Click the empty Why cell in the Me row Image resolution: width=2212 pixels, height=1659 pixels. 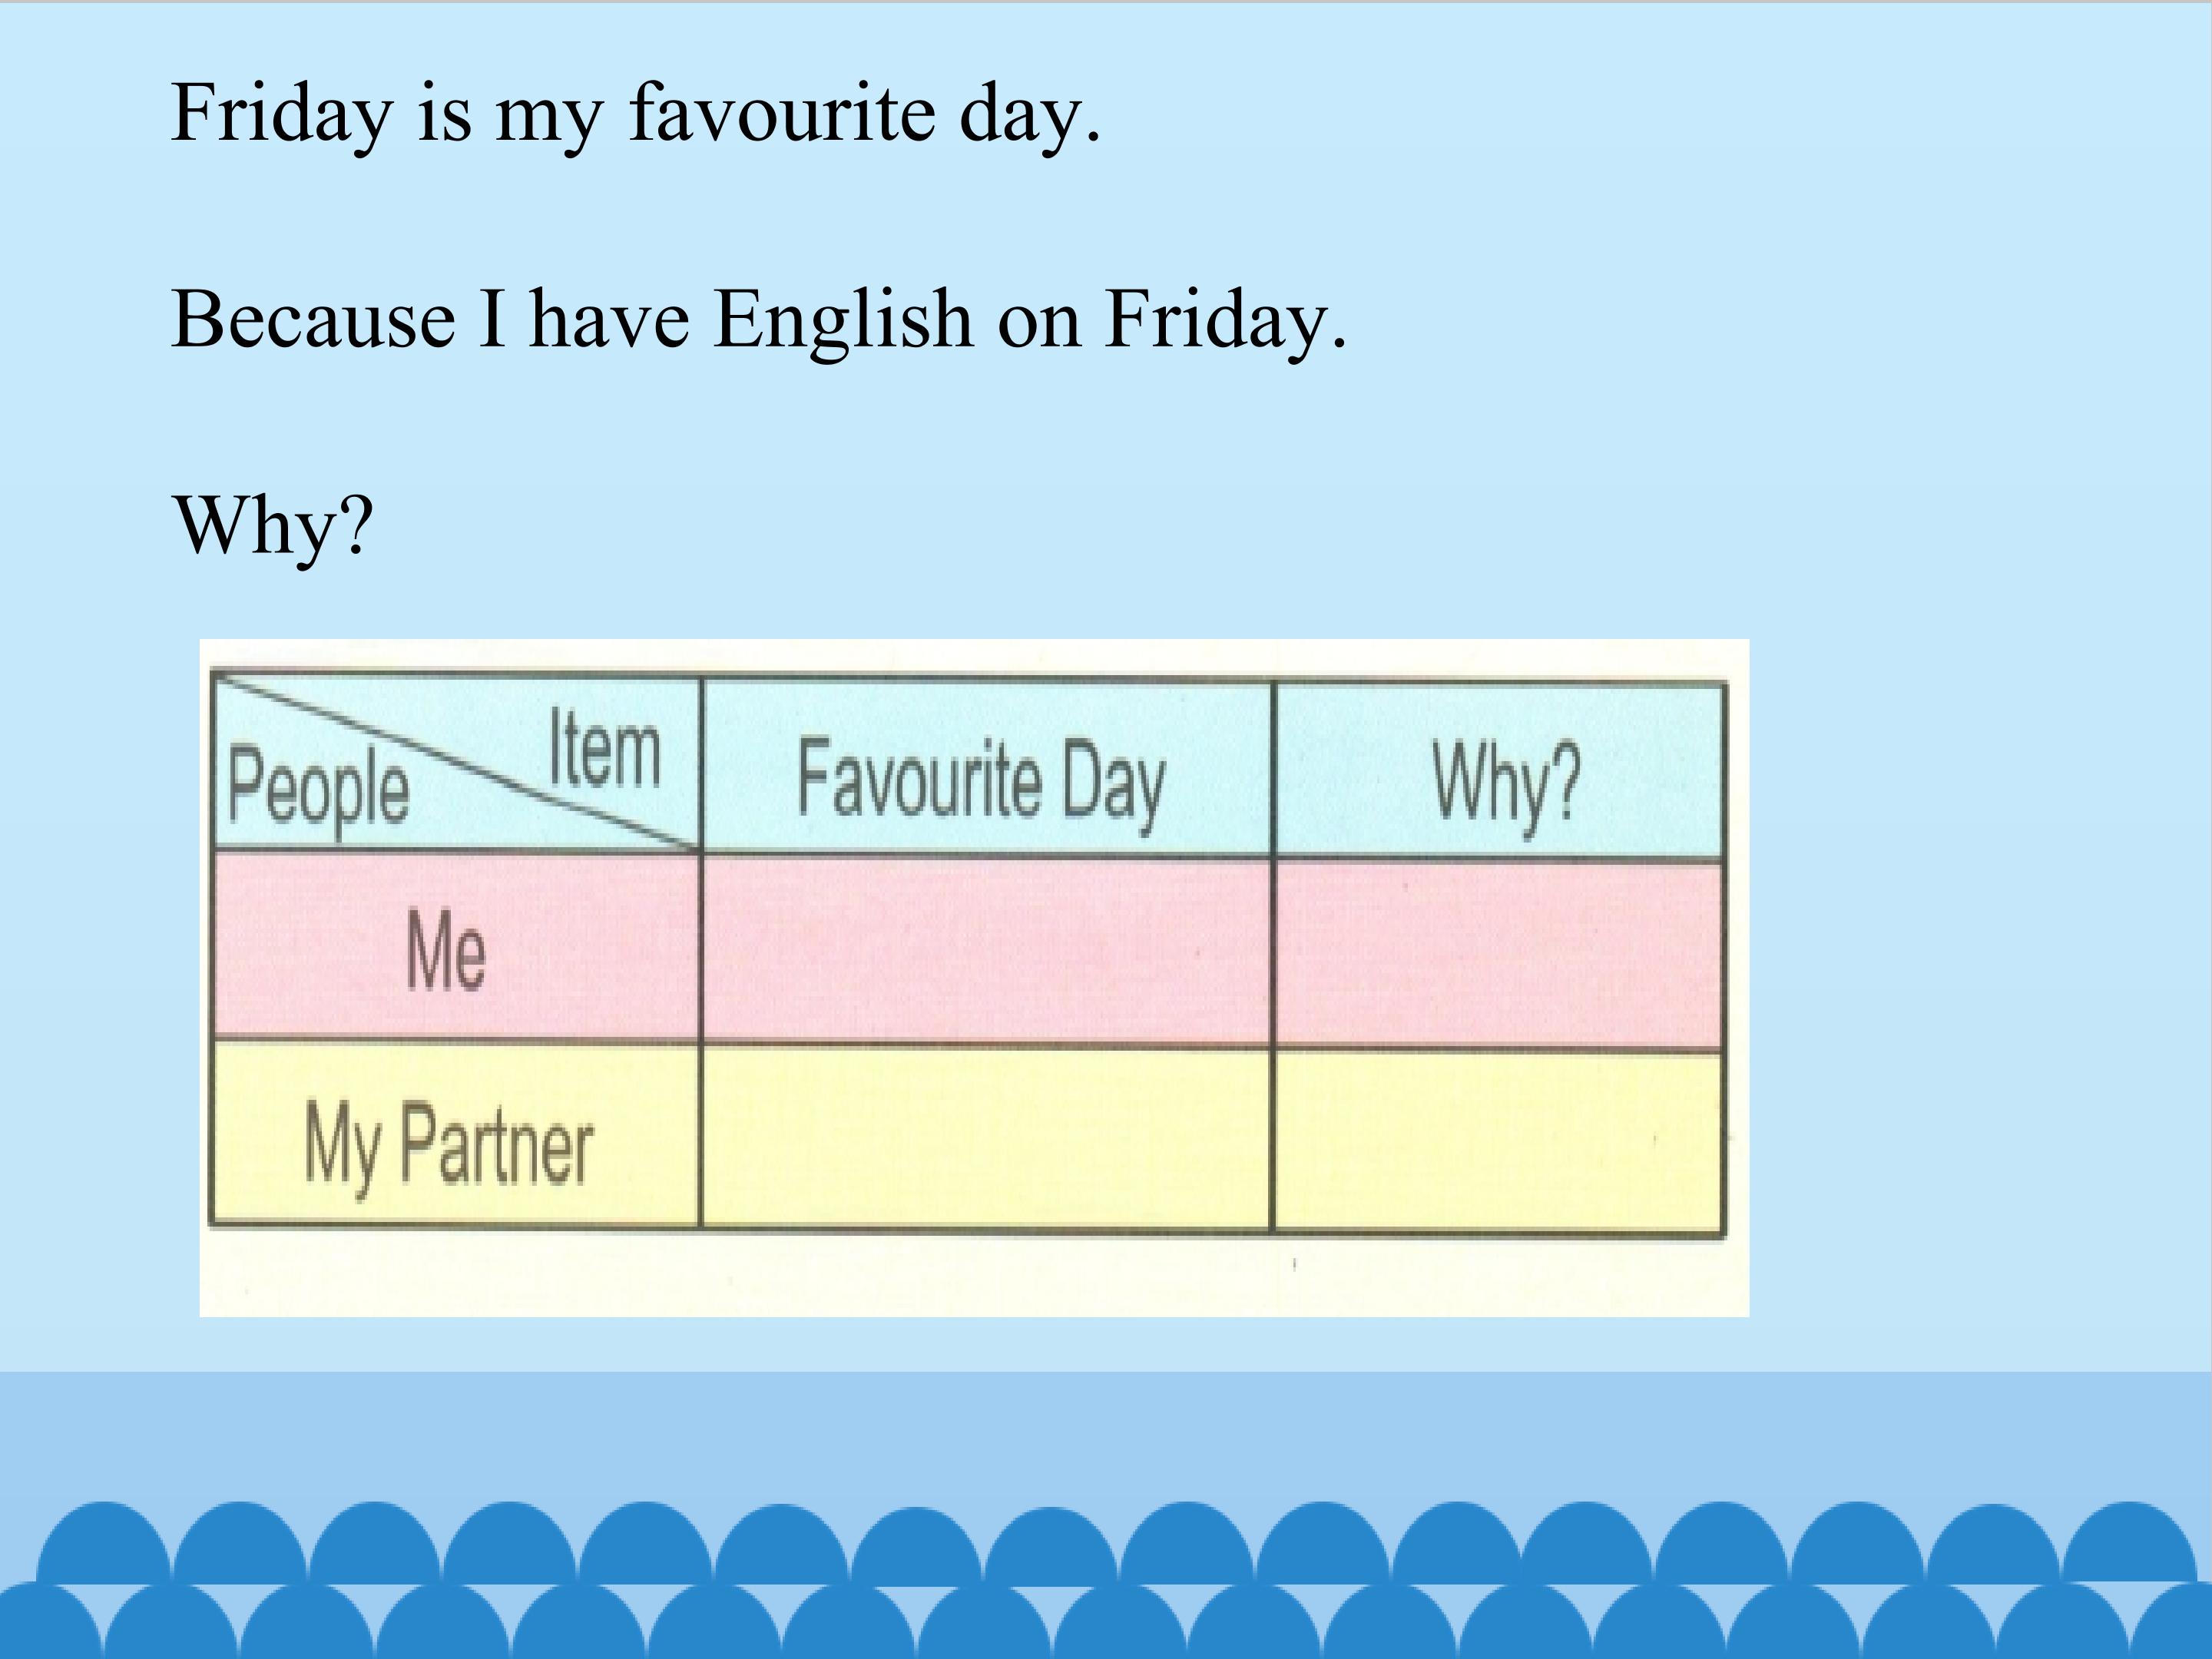click(x=1498, y=955)
